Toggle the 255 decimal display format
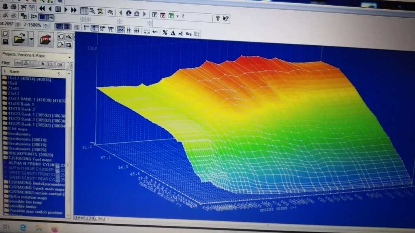The image size is (415, 233). pyautogui.click(x=121, y=30)
